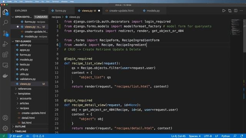Open forms.py in the TRY-DJANGO tree

click(25, 55)
